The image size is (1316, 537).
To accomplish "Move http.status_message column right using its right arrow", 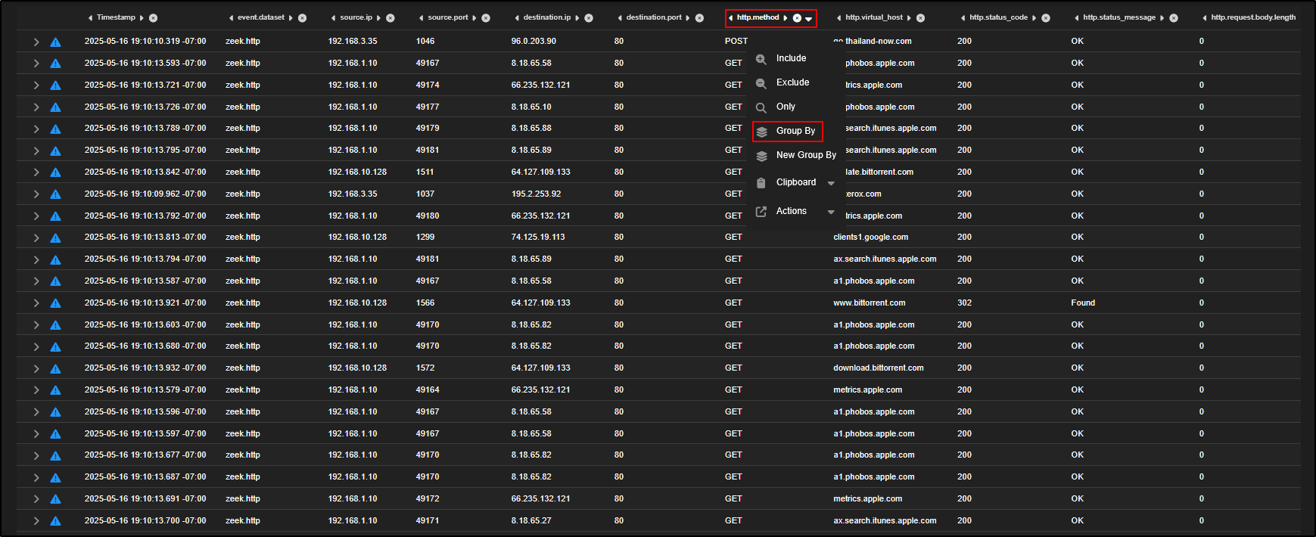I will pyautogui.click(x=1162, y=17).
